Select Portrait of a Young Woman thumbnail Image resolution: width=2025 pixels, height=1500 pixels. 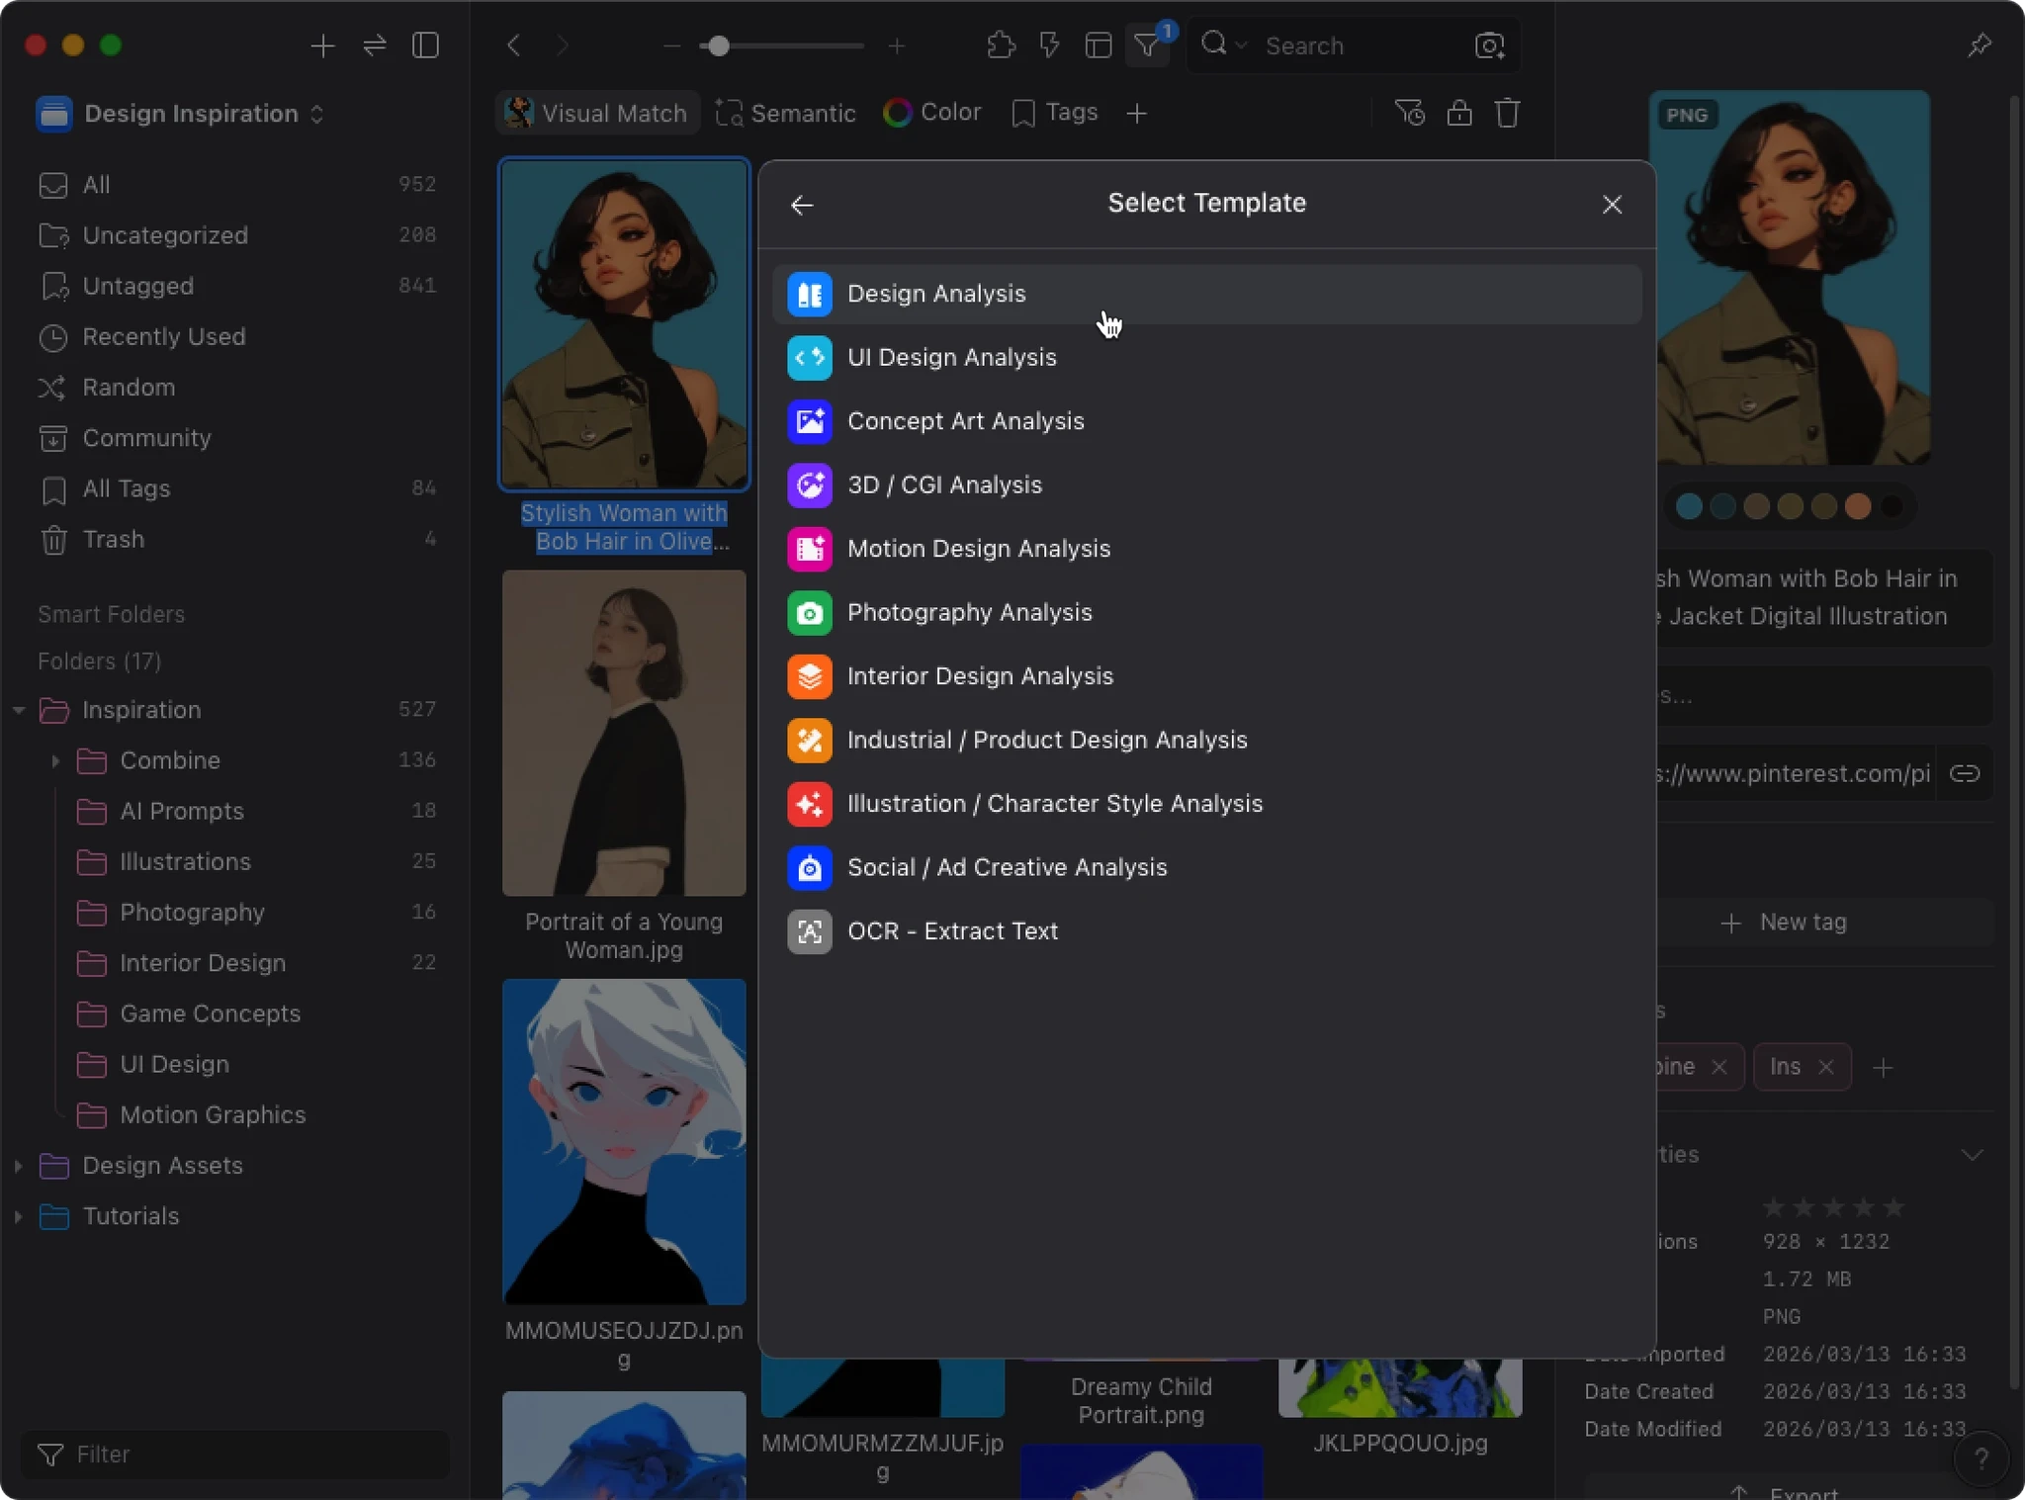pos(624,733)
